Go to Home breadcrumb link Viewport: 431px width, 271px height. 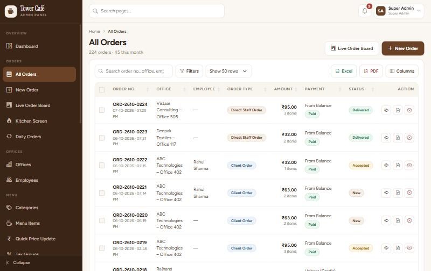click(94, 32)
